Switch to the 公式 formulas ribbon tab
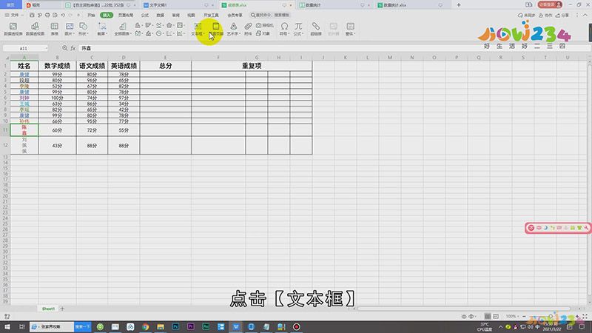Viewport: 592px width, 333px height. pyautogui.click(x=145, y=15)
